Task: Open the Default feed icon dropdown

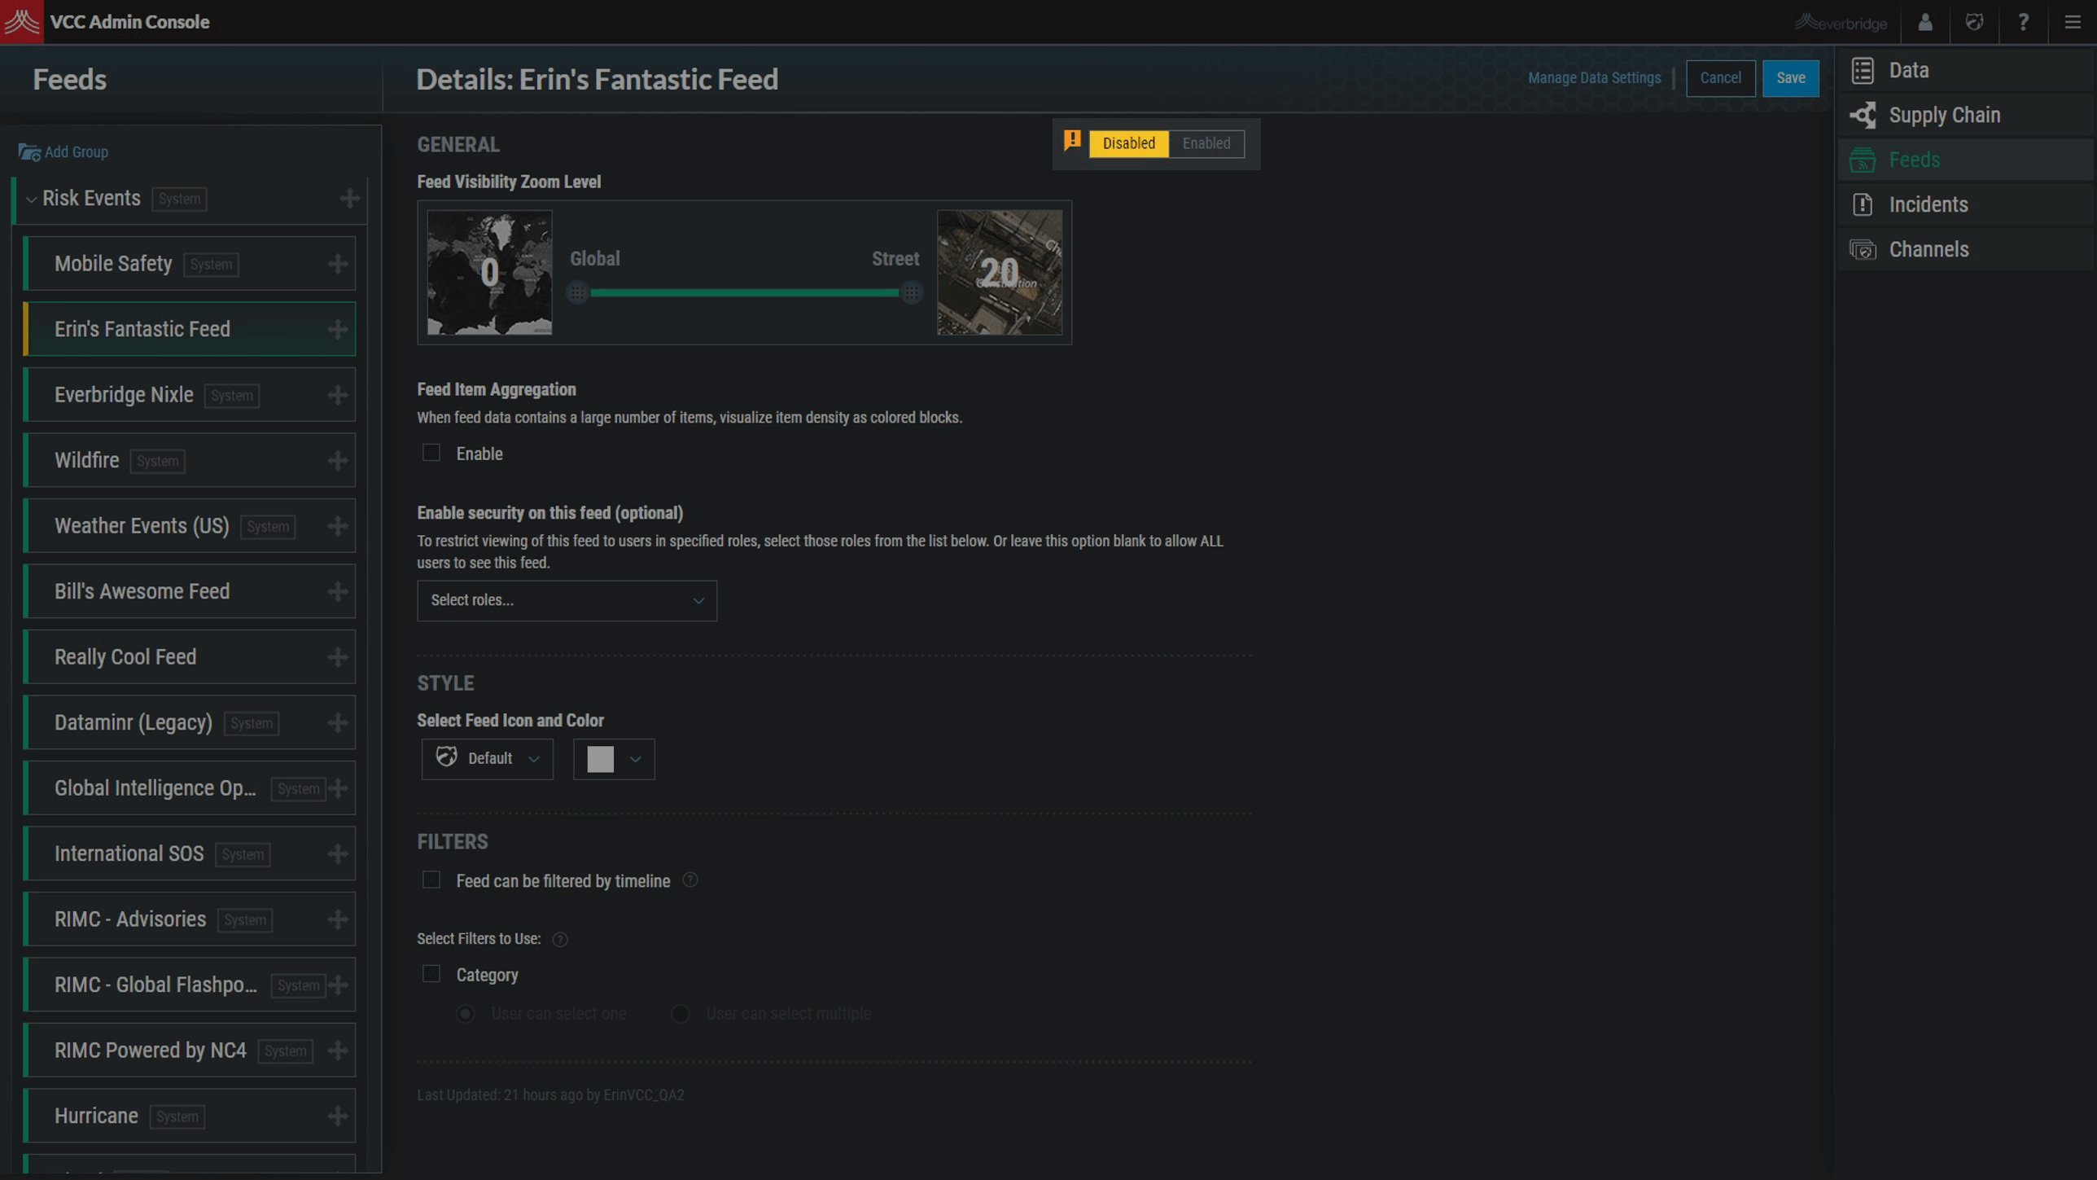Action: click(487, 758)
